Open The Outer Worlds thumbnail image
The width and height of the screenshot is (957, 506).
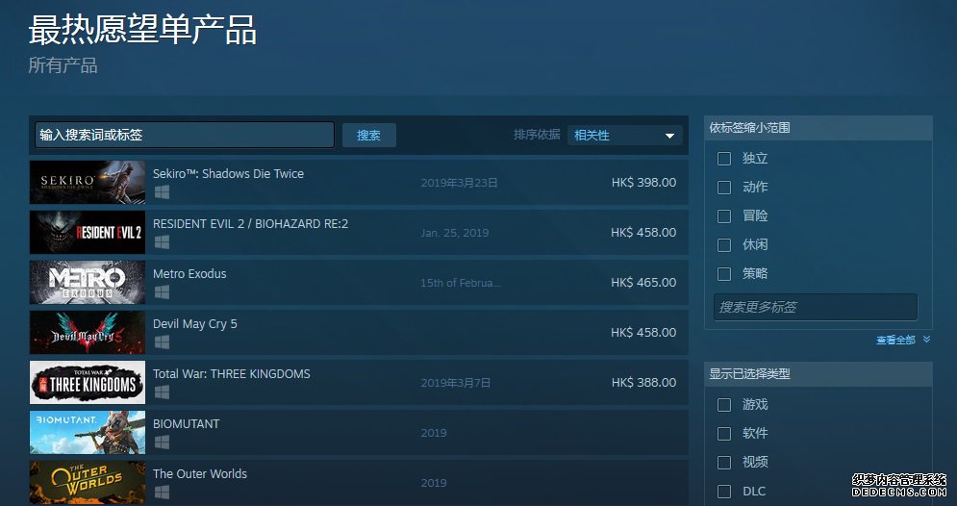coord(88,482)
